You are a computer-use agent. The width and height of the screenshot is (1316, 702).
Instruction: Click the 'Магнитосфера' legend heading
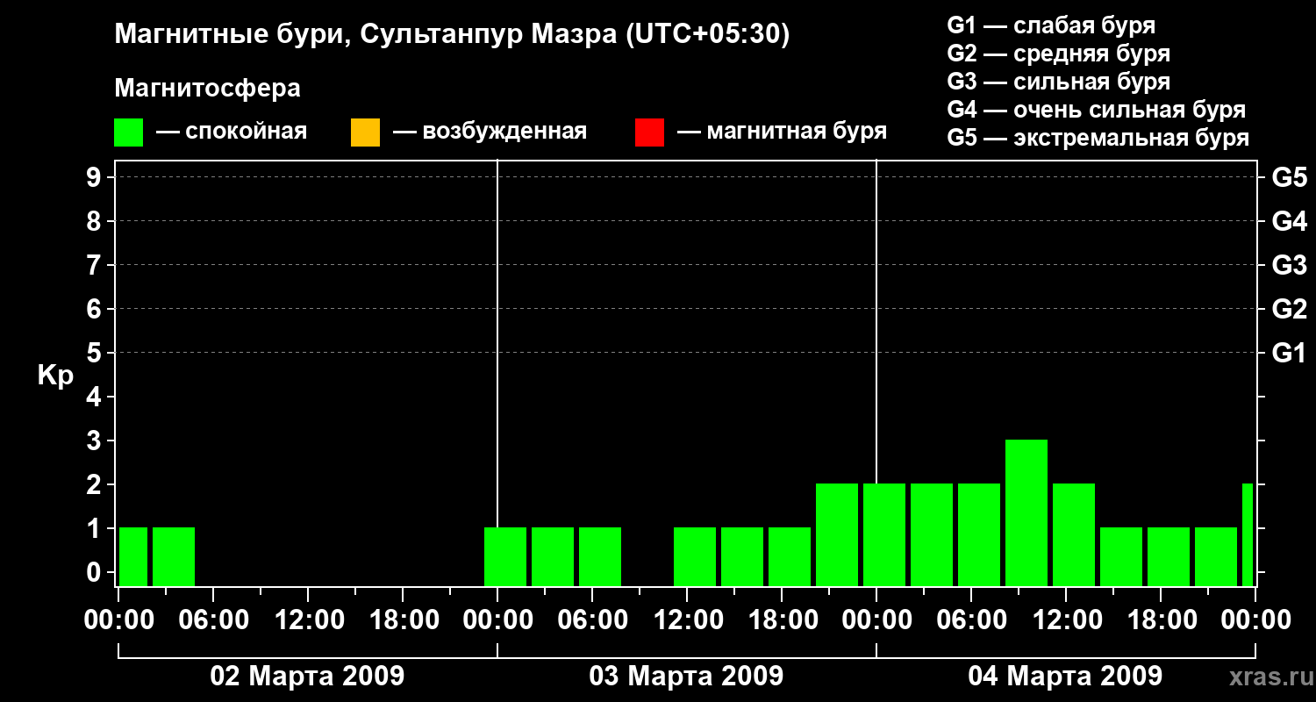(207, 89)
